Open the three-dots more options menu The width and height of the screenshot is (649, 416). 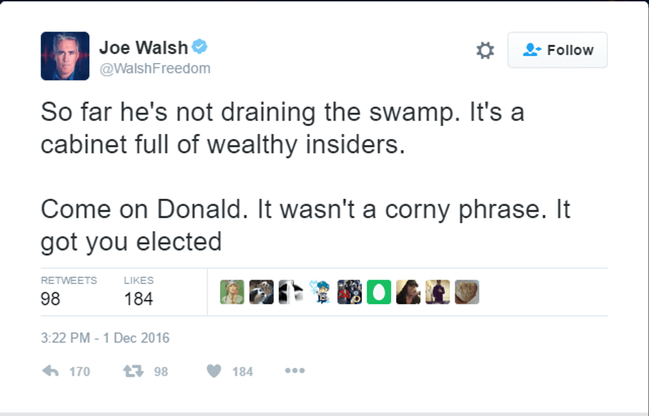[x=295, y=372]
